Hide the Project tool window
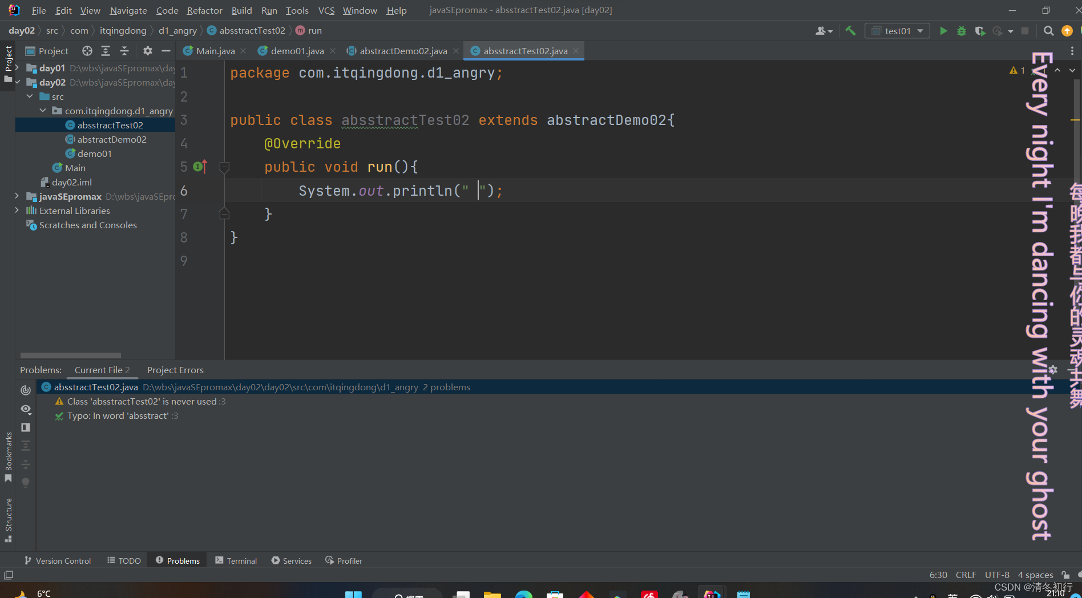The height and width of the screenshot is (598, 1082). click(x=166, y=51)
